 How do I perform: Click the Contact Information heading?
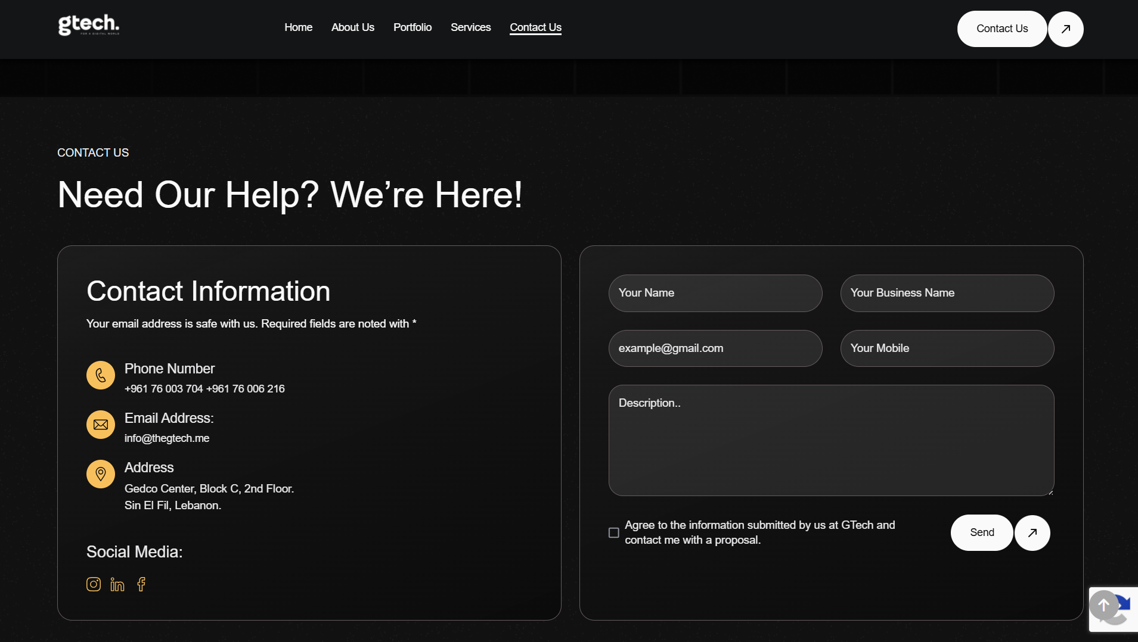(209, 291)
